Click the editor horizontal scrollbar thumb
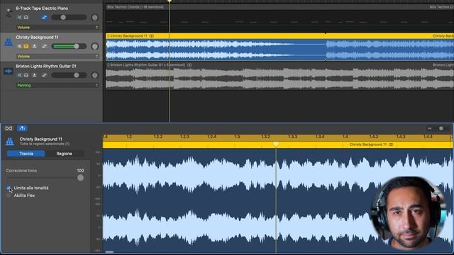 tap(109, 252)
